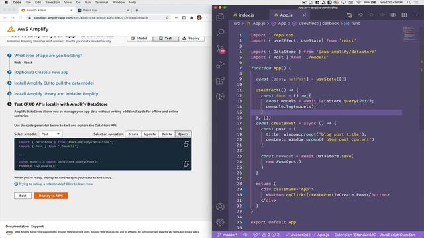Click the Deploy to AWS button
The width and height of the screenshot is (424, 238).
tap(51, 196)
